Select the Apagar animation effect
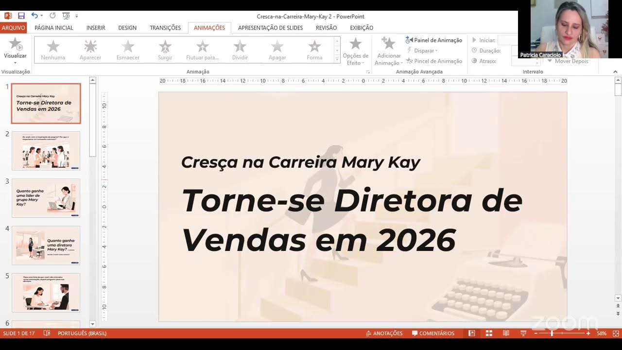 click(x=277, y=50)
